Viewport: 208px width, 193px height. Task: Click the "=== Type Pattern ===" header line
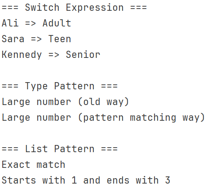60,86
